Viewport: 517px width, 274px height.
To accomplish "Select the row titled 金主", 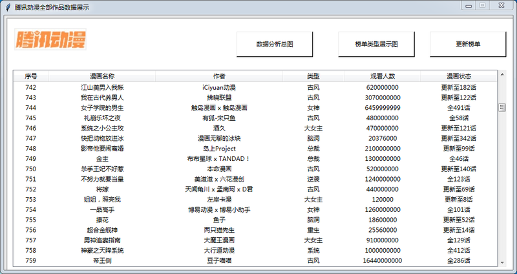I will pyautogui.click(x=255, y=159).
